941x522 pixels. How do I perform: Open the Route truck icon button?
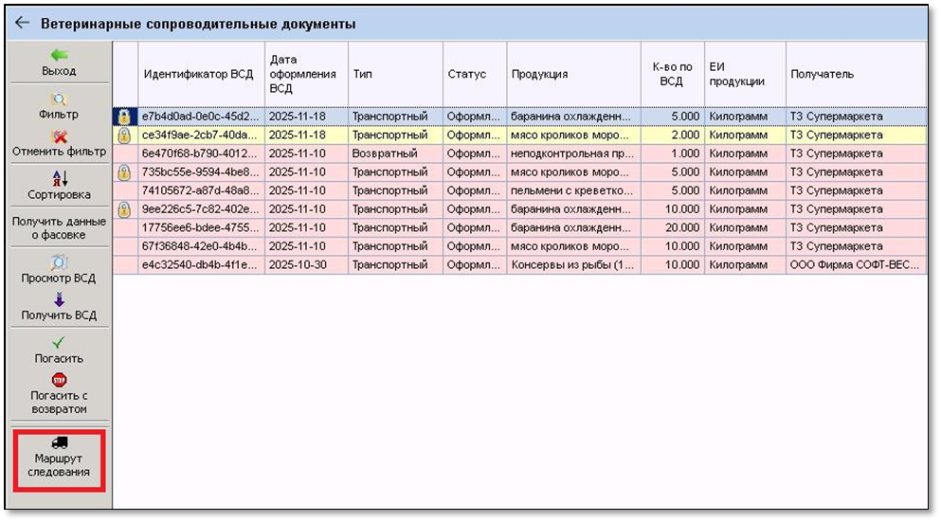pyautogui.click(x=59, y=442)
